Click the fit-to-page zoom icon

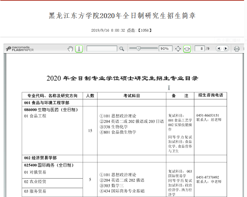tap(178, 49)
